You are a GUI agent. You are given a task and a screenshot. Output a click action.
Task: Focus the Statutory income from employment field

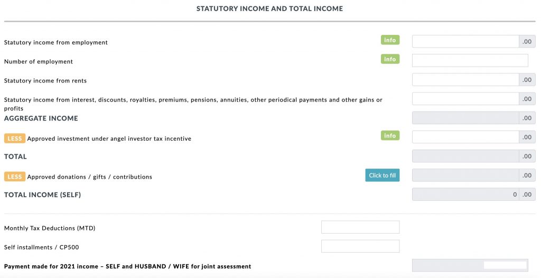(x=465, y=42)
